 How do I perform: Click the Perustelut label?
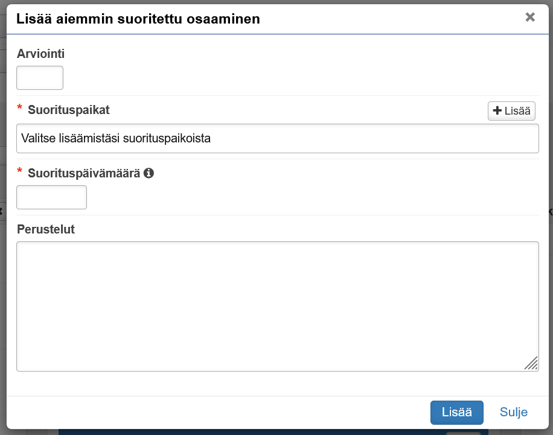pos(45,229)
